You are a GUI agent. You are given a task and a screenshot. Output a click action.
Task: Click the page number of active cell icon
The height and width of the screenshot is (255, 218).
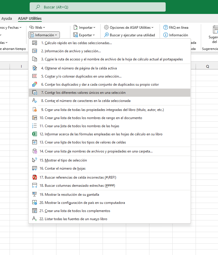[x=35, y=68]
